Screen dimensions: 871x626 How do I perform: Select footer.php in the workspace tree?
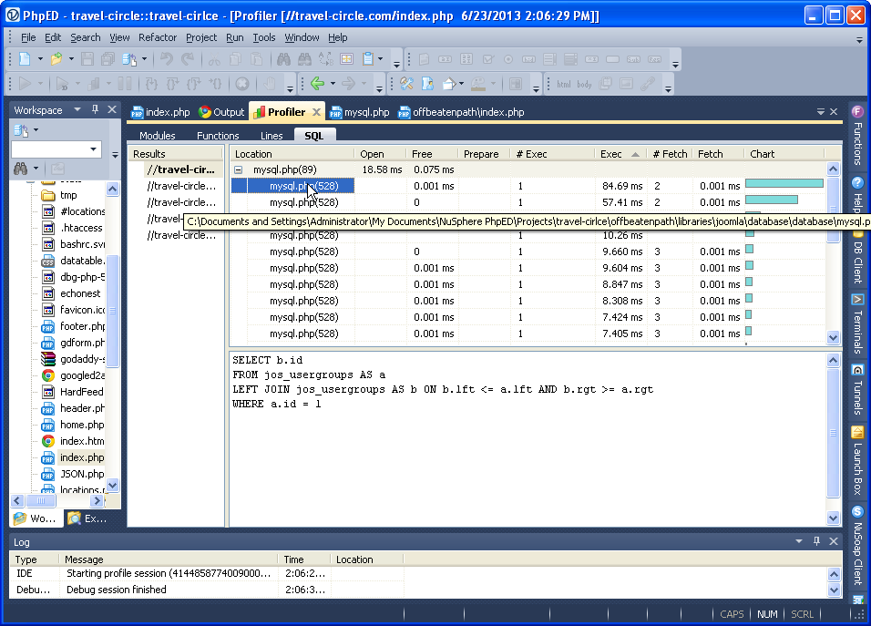click(81, 326)
